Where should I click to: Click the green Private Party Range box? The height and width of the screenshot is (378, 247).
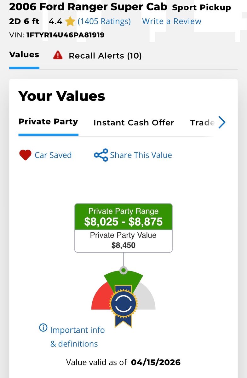pyautogui.click(x=123, y=217)
